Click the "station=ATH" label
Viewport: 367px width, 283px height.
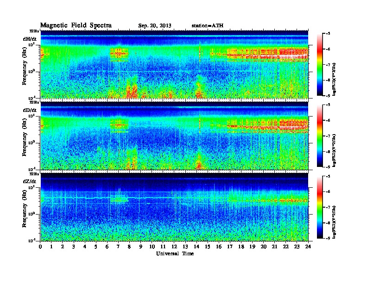tap(208, 25)
